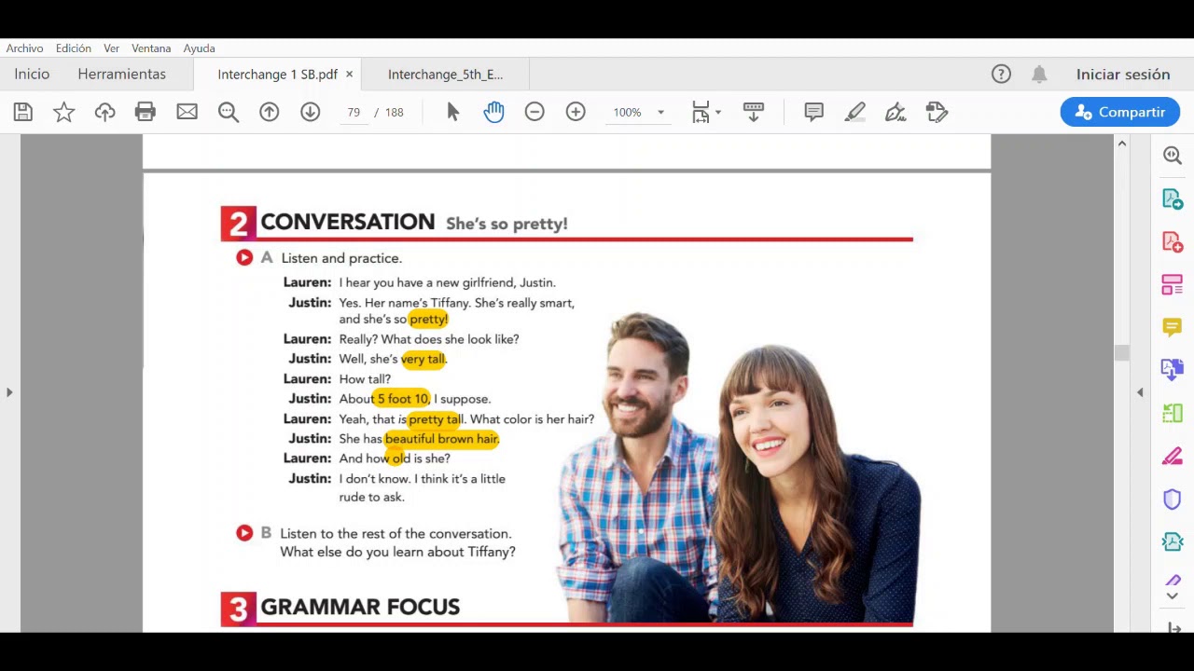Open blue translate-style tool in sidebar

pyautogui.click(x=1173, y=370)
